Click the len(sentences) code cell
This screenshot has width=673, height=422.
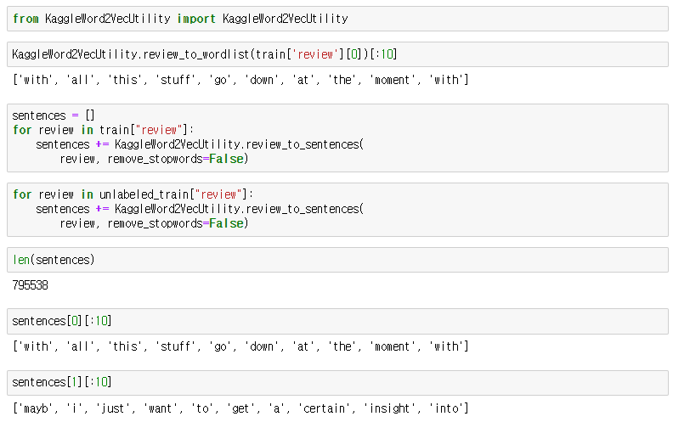tap(337, 260)
